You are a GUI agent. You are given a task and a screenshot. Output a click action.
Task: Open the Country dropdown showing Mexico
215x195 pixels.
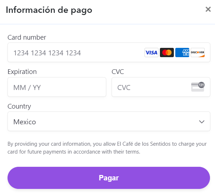[109, 121]
